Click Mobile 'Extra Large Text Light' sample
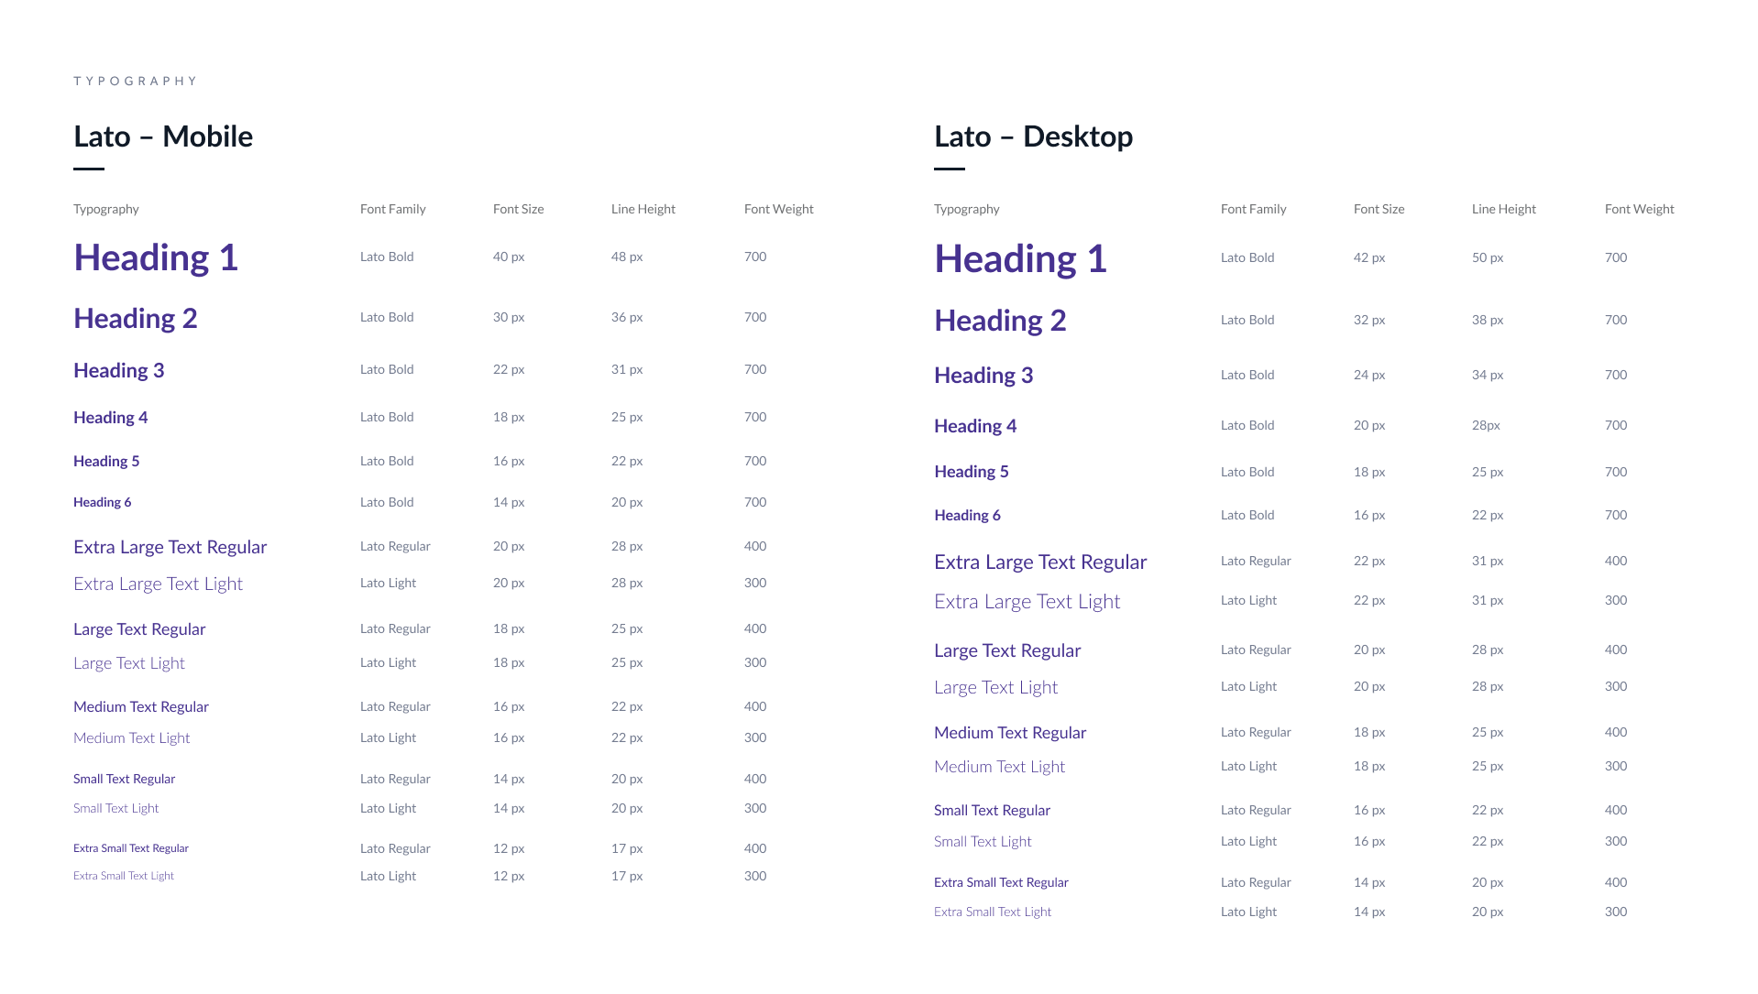This screenshot has width=1758, height=994. (x=158, y=584)
